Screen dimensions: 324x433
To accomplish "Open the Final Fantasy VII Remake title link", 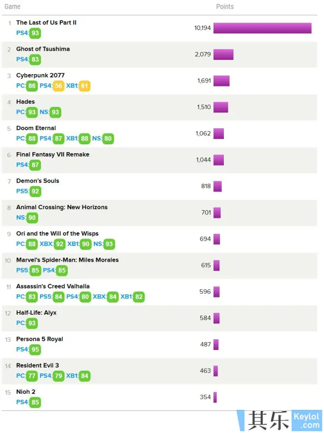I will click(53, 155).
